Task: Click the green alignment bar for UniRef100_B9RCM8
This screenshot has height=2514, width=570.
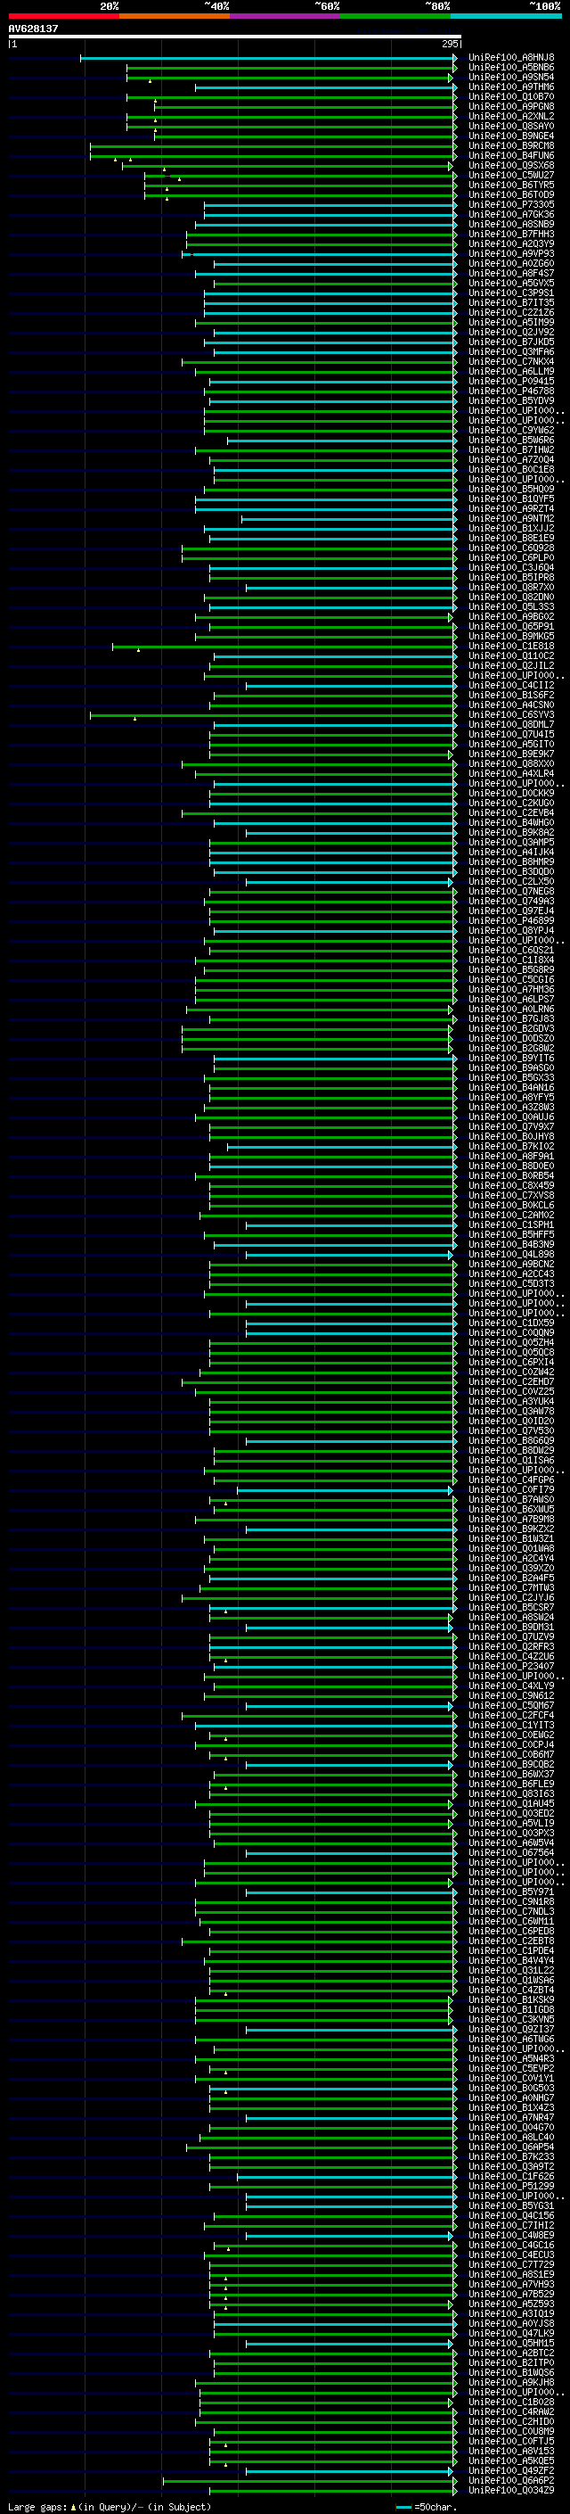Action: pos(273,146)
